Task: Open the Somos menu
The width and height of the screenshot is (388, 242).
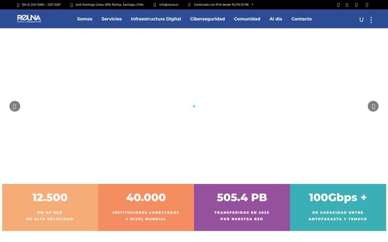Action: tap(85, 19)
